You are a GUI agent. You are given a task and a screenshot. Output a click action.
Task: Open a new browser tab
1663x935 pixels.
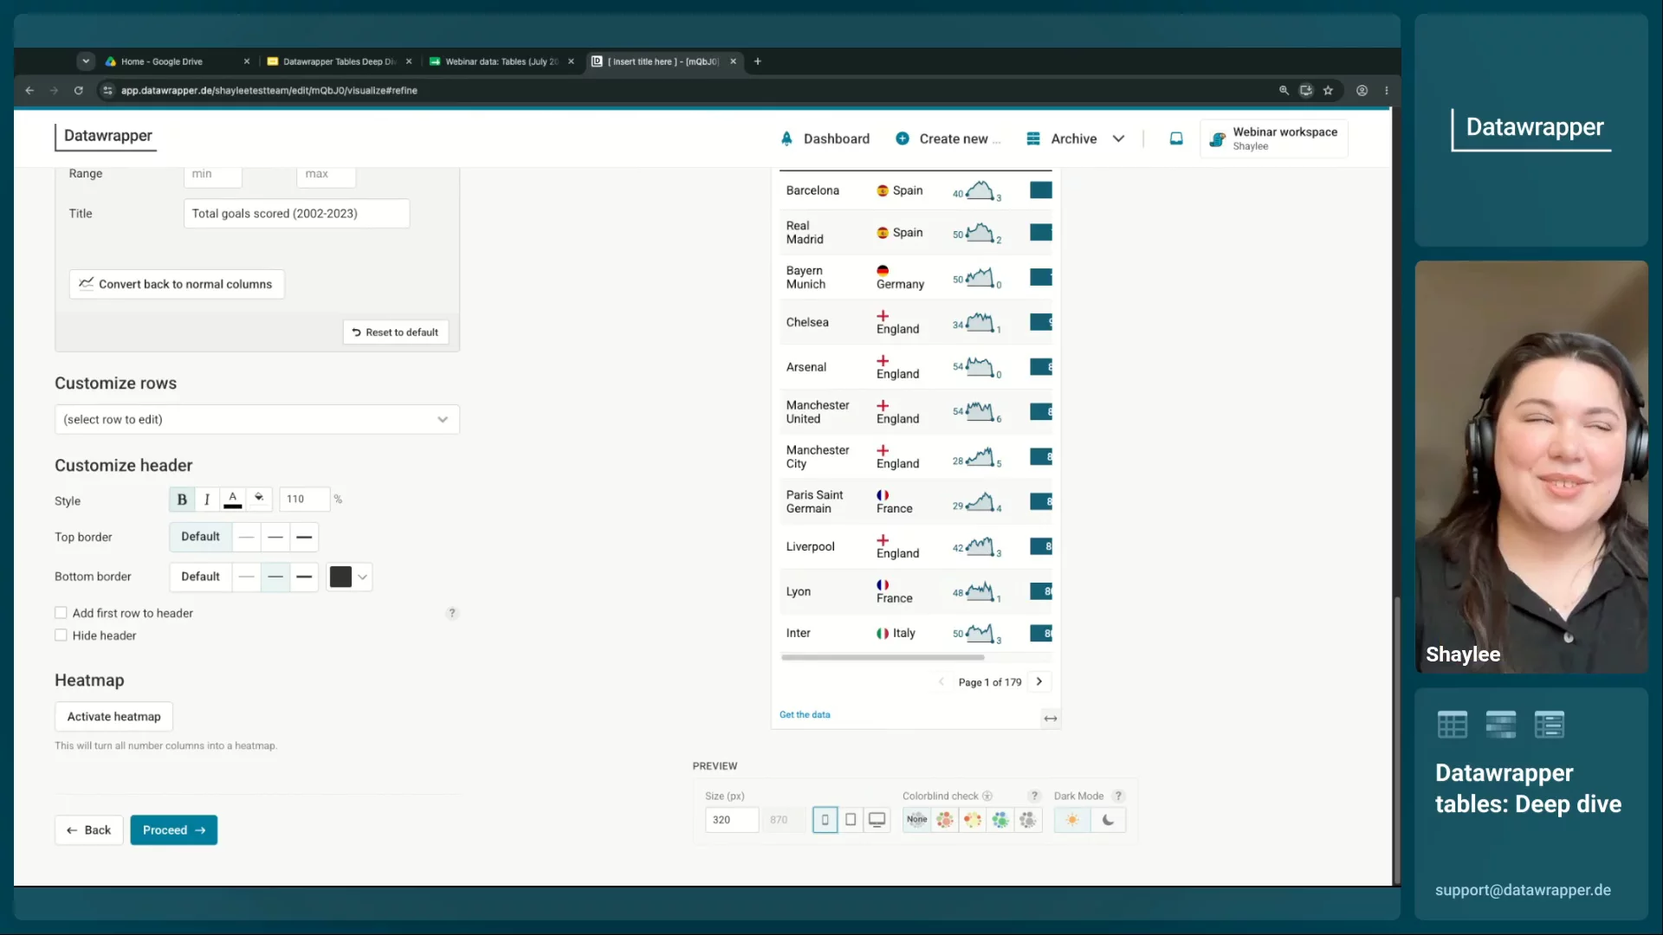click(x=758, y=61)
